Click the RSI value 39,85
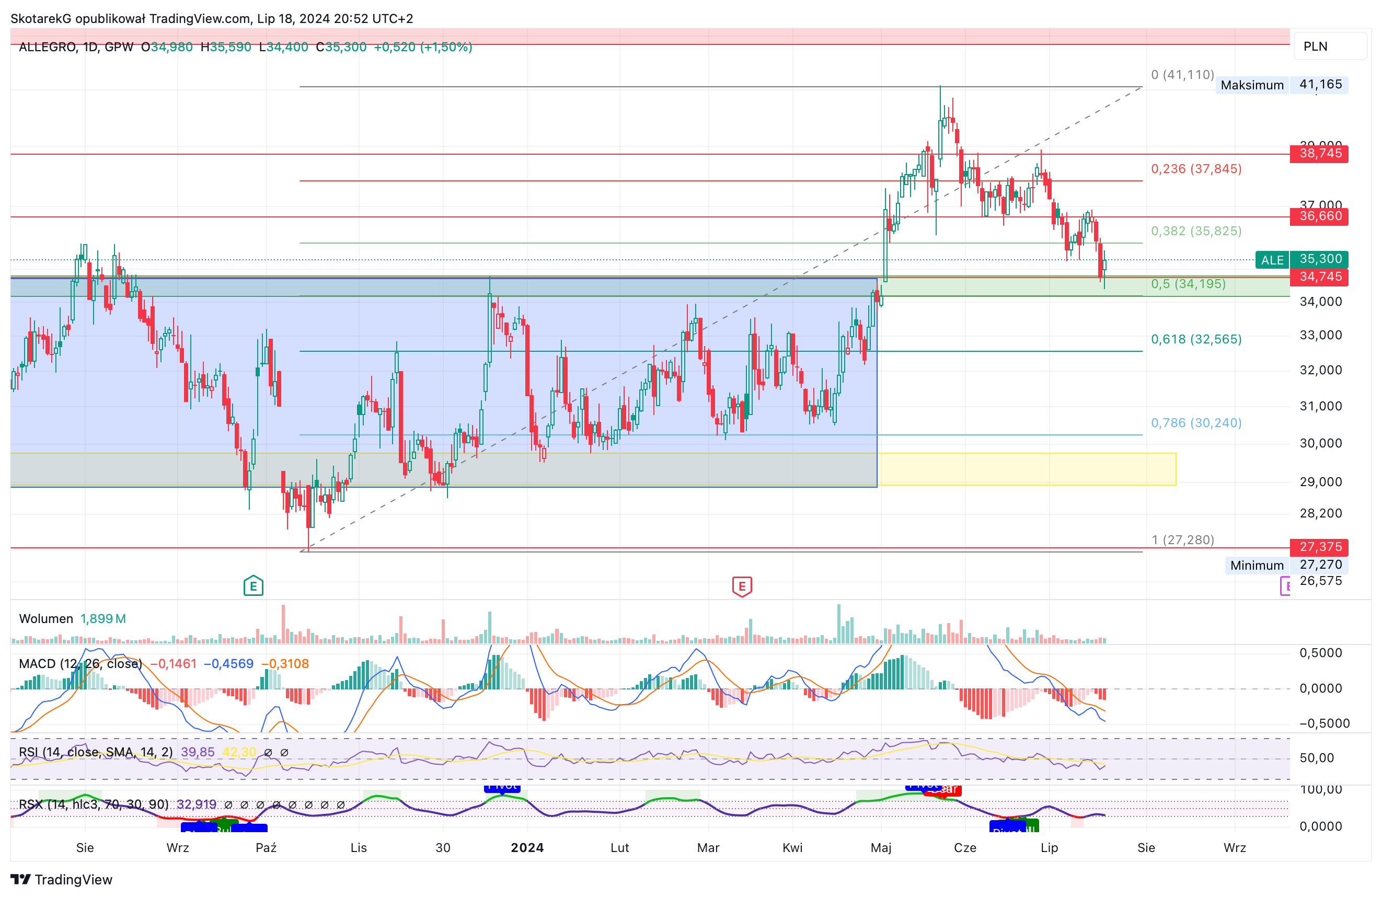 point(198,752)
